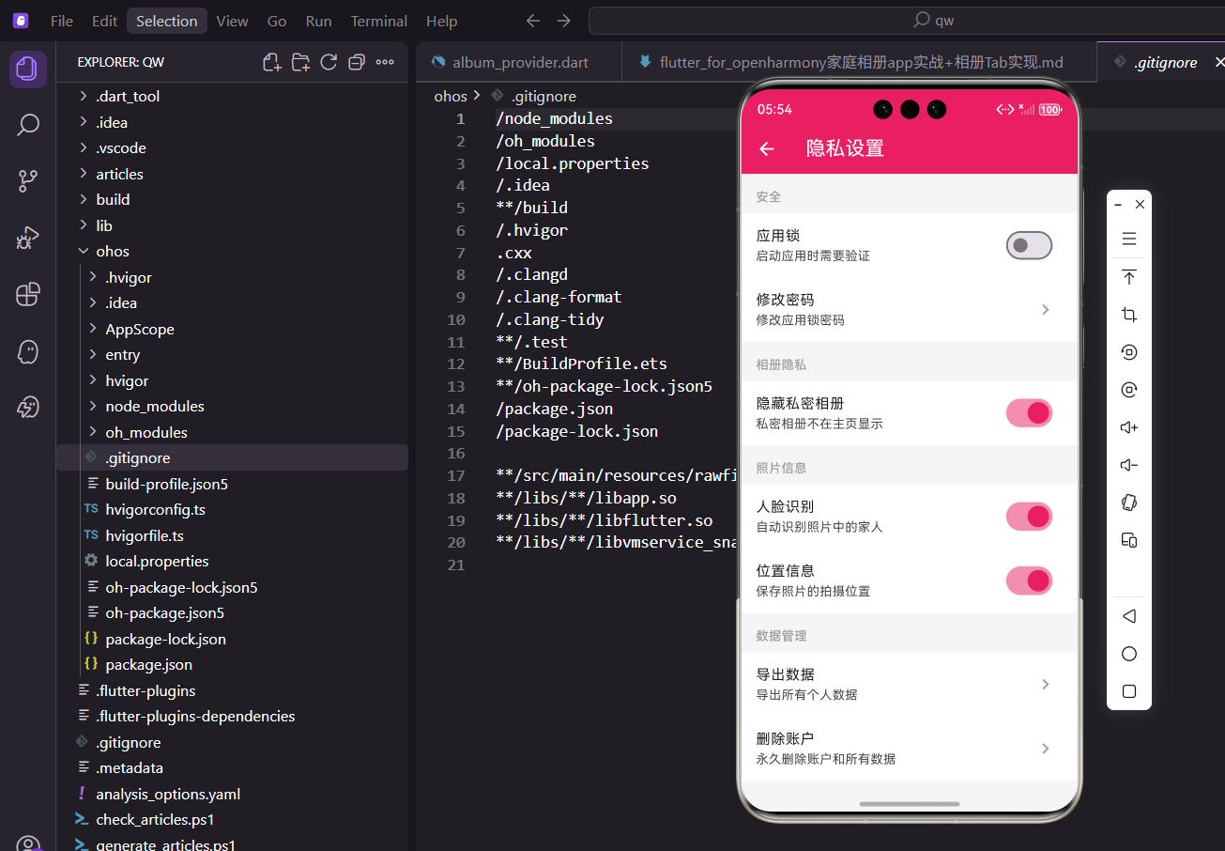
Task: Open the Source Control view
Action: coord(28,181)
